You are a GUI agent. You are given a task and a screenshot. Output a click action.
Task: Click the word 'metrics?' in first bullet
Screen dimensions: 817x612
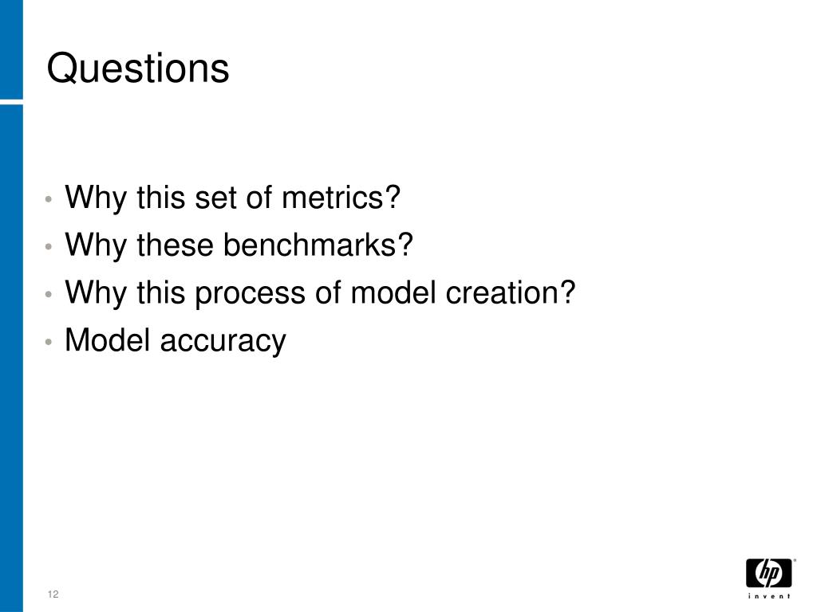point(341,198)
